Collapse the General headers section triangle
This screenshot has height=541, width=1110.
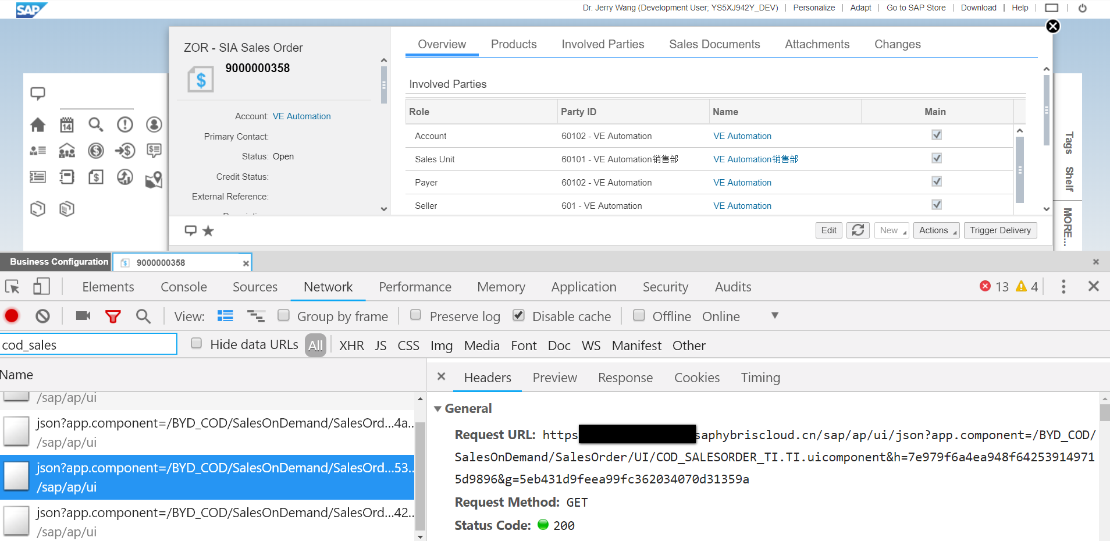(x=437, y=409)
